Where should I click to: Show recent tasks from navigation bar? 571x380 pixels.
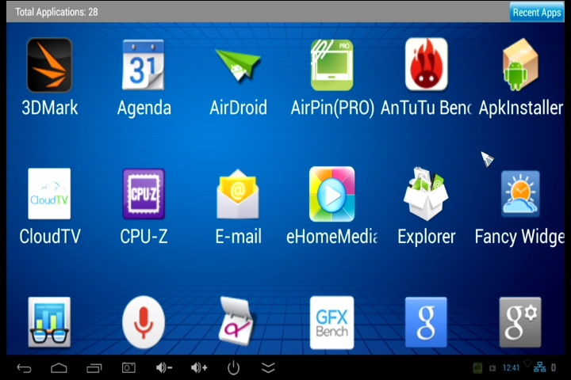coord(94,368)
